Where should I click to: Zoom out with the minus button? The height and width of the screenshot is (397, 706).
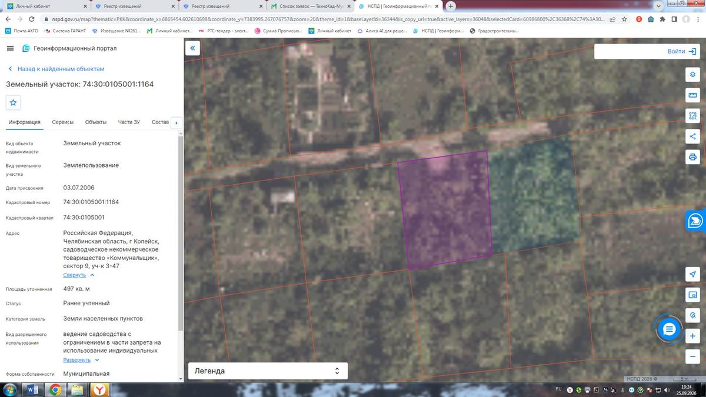click(692, 356)
